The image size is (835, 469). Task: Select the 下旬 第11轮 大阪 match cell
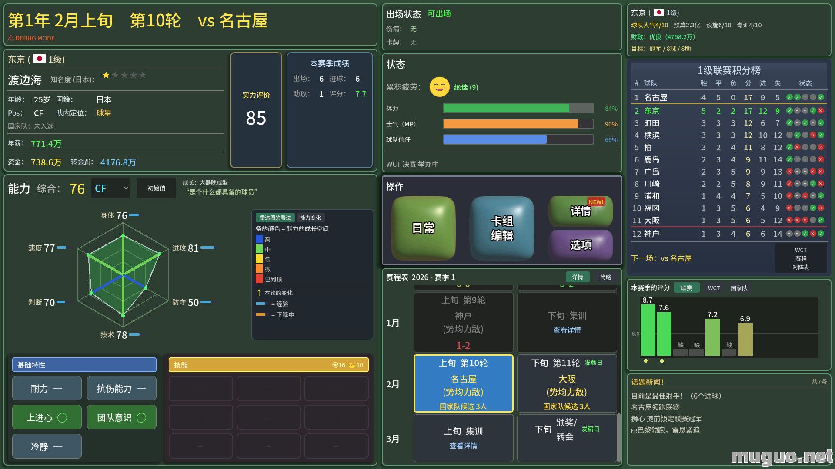[x=567, y=383]
